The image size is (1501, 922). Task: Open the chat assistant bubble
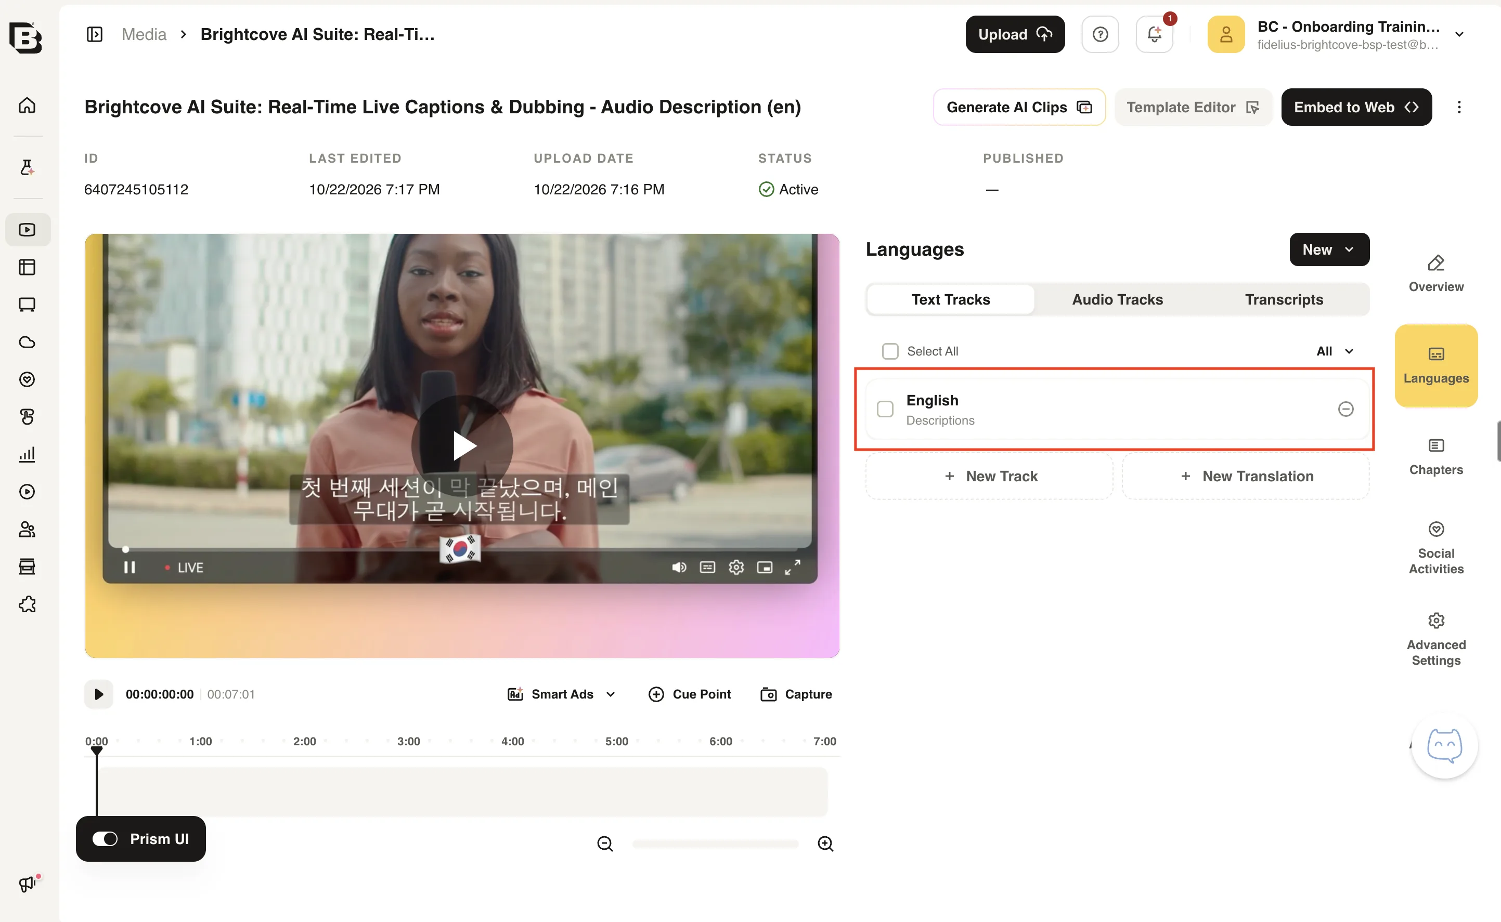[x=1444, y=745]
